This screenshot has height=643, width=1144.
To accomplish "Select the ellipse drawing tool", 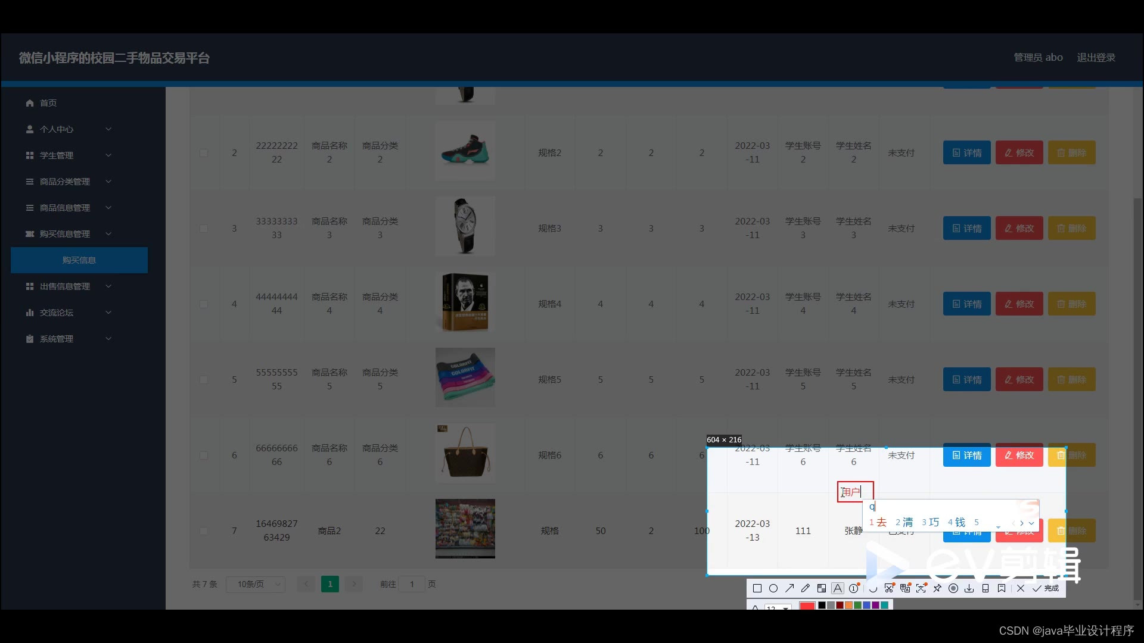I will tap(773, 588).
